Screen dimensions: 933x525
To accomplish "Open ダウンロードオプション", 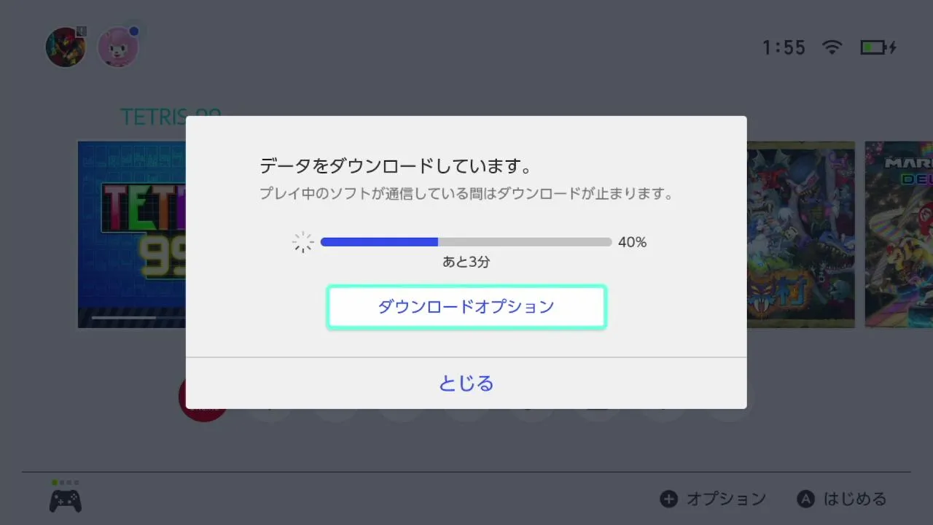I will [466, 307].
